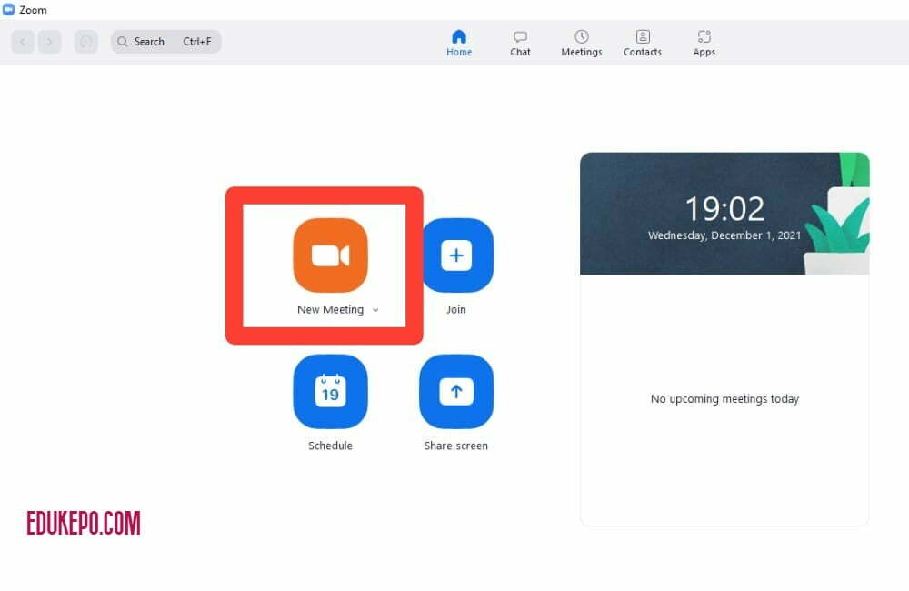Image resolution: width=909 pixels, height=591 pixels.
Task: Click the 19:02 clock display
Action: tap(724, 209)
